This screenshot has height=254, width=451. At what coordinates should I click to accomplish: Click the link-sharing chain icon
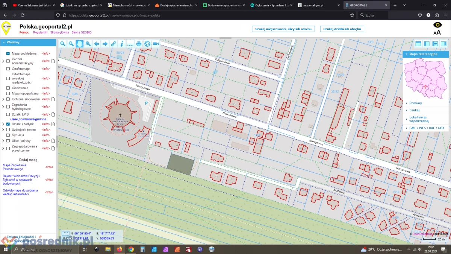coord(113,44)
